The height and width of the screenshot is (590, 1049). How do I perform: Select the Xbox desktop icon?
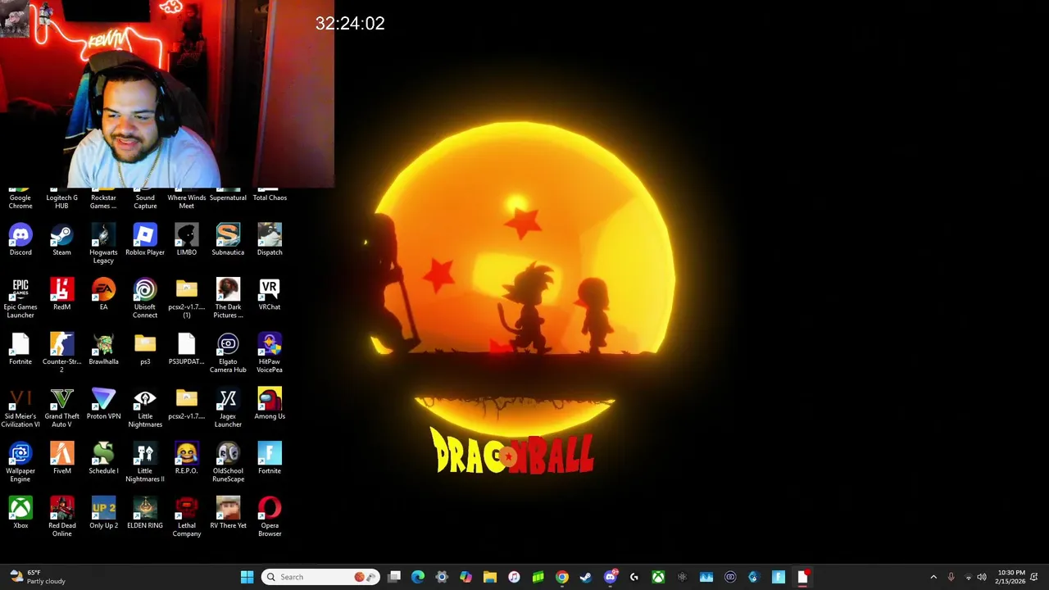tap(20, 513)
